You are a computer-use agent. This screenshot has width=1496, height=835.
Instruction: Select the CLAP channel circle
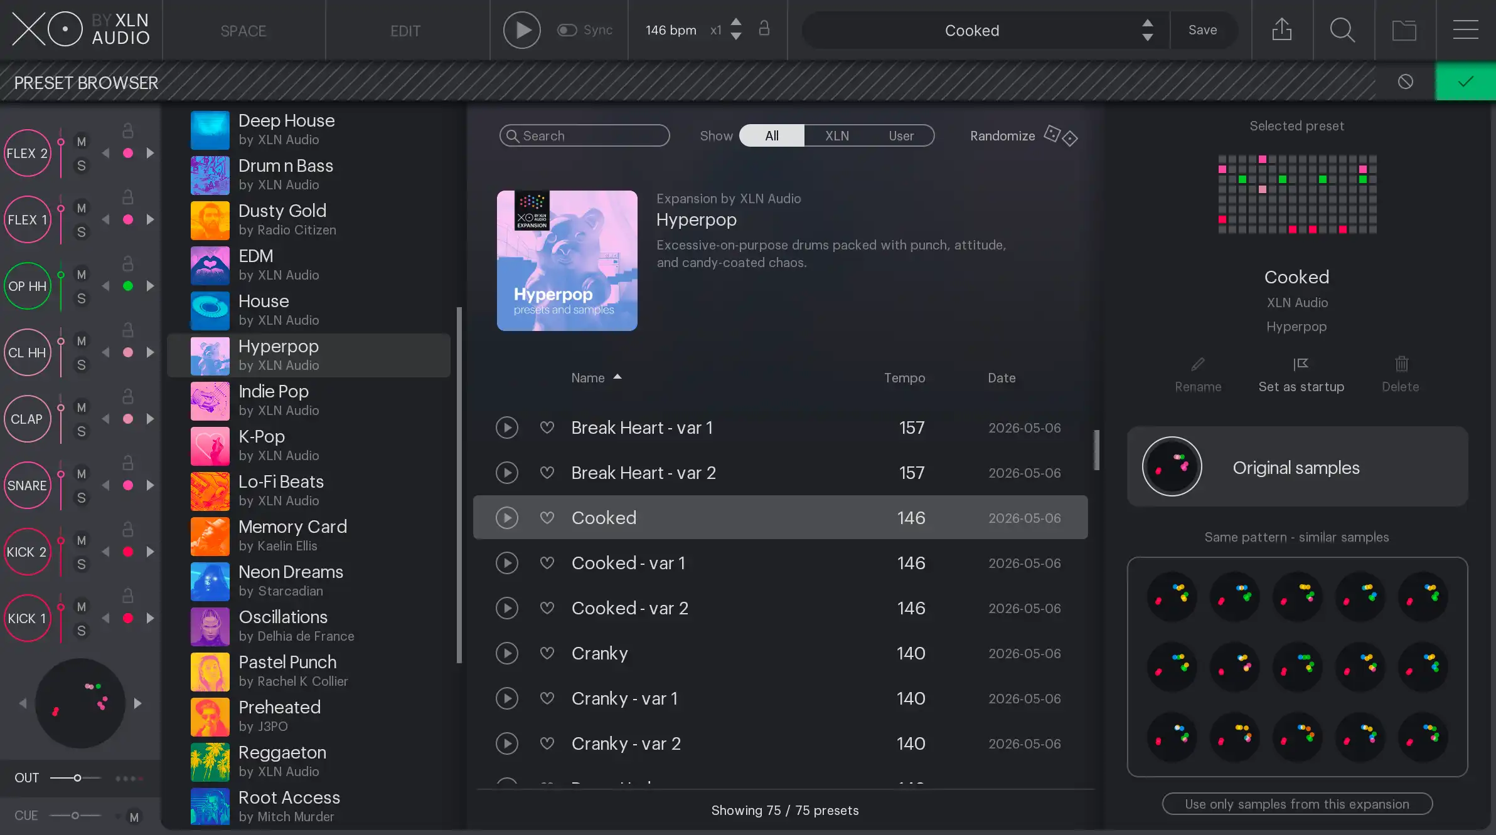[27, 419]
